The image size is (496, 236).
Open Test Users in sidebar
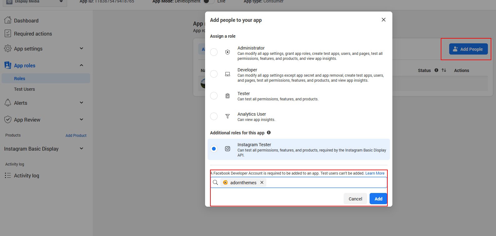24,89
